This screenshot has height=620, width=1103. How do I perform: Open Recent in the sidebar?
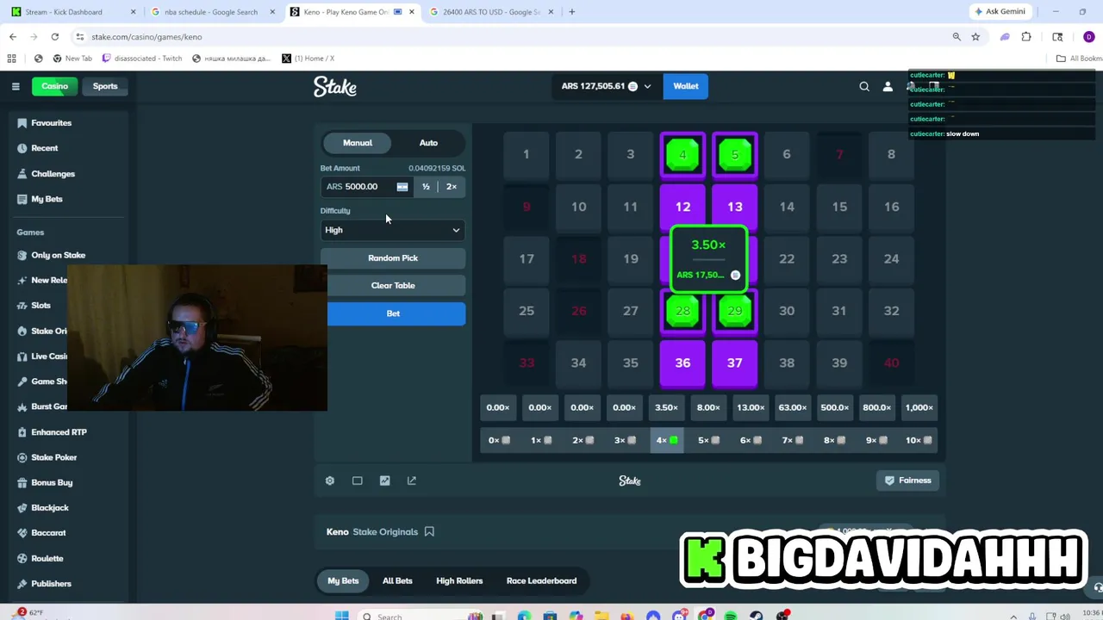[45, 148]
